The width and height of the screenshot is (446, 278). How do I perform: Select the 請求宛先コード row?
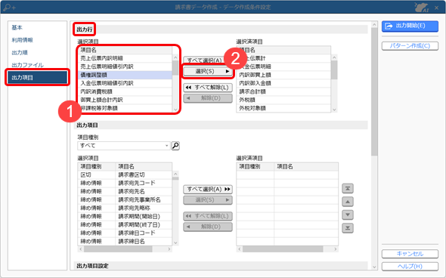coord(125,183)
